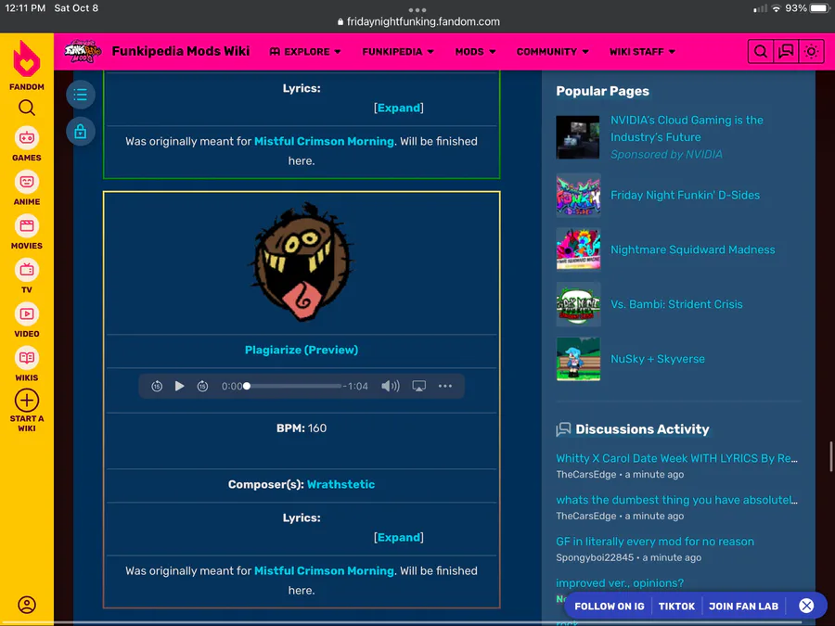The image size is (835, 626).
Task: Open Plagiarize (Preview) link
Action: coord(302,350)
